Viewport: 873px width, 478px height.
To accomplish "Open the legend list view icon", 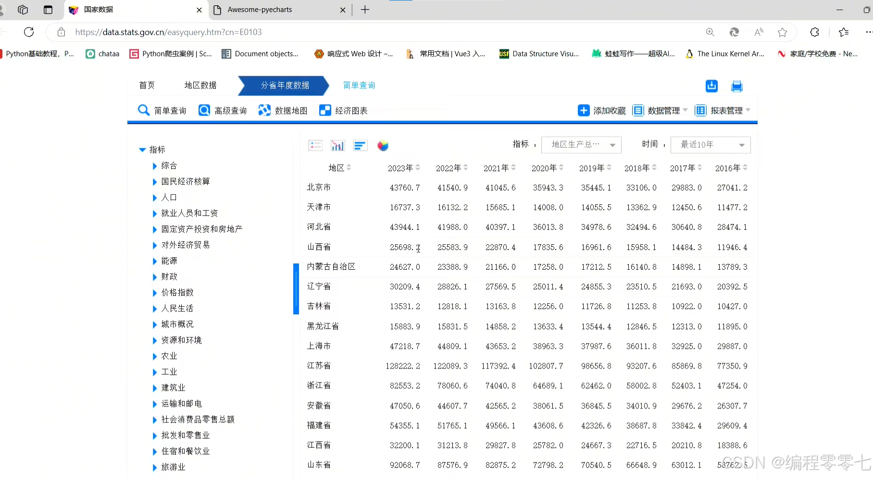I will [x=315, y=145].
